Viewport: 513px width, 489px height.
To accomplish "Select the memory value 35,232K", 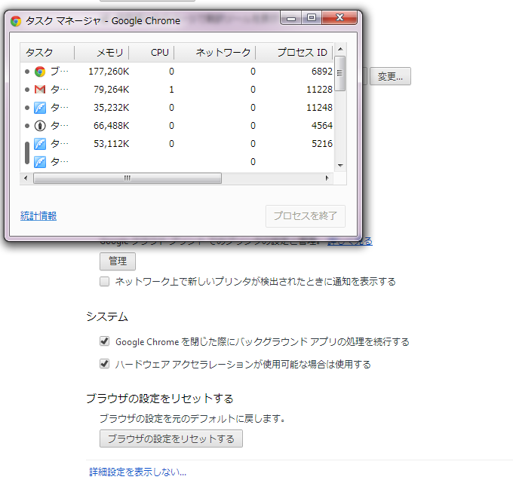I will coord(111,108).
